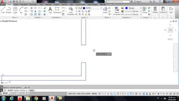Image resolution: width=179 pixels, height=101 pixels.
Task: Click the Rotate tool icon
Action: pyautogui.click(x=36, y=8)
